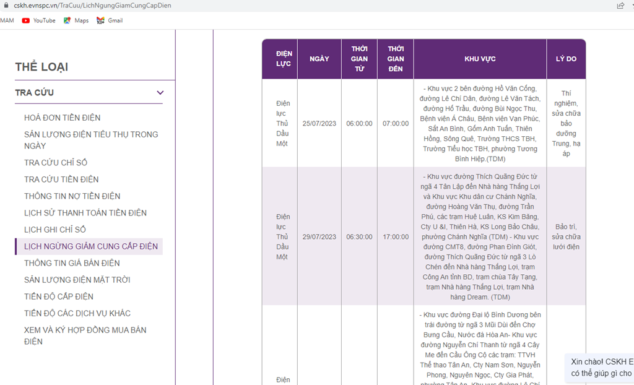Click the site lock icon in address bar

click(x=6, y=6)
